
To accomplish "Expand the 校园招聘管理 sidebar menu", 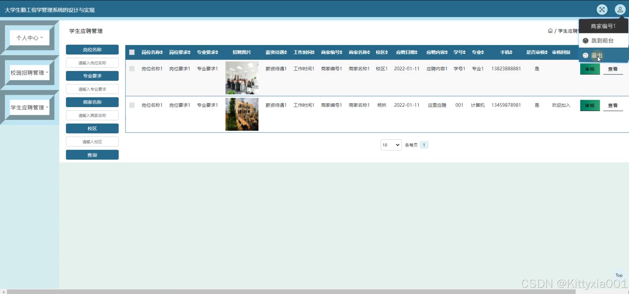I will (x=29, y=73).
